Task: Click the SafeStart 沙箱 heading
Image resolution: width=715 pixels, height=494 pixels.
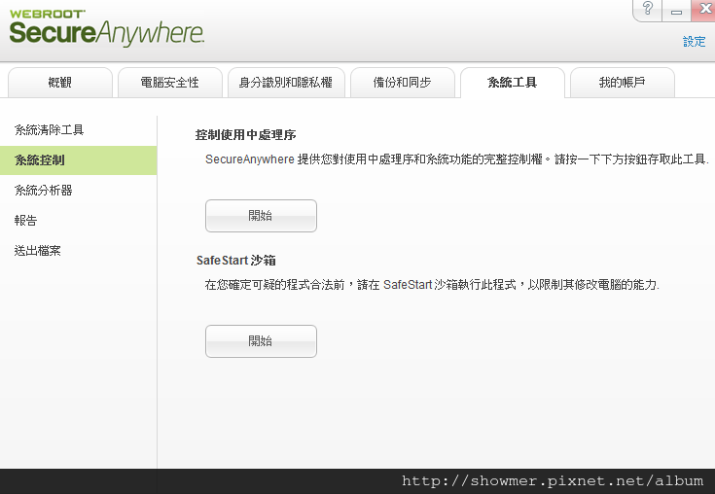Action: [x=236, y=261]
